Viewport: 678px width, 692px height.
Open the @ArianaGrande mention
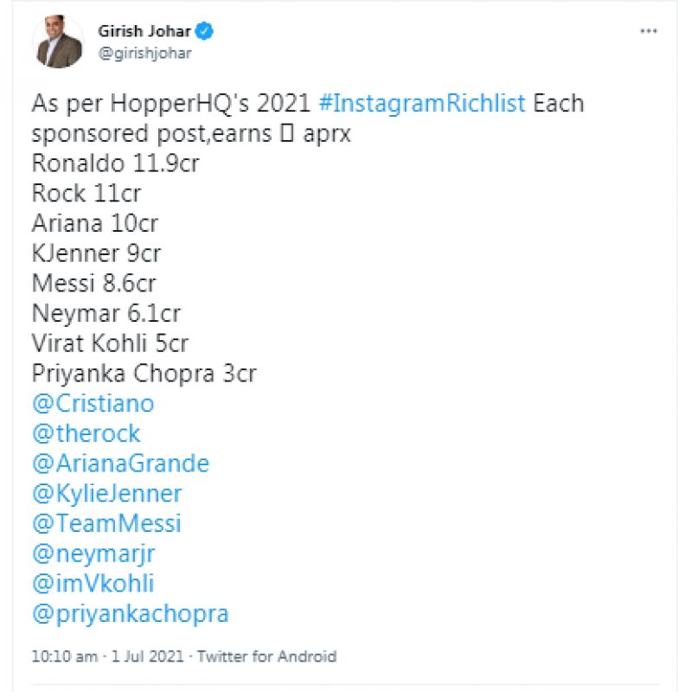coord(120,464)
